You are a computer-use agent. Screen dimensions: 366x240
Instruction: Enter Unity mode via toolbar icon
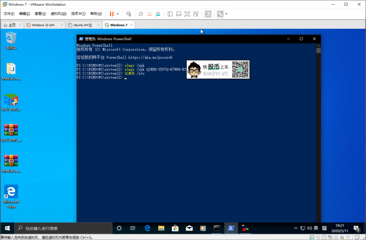click(196, 14)
